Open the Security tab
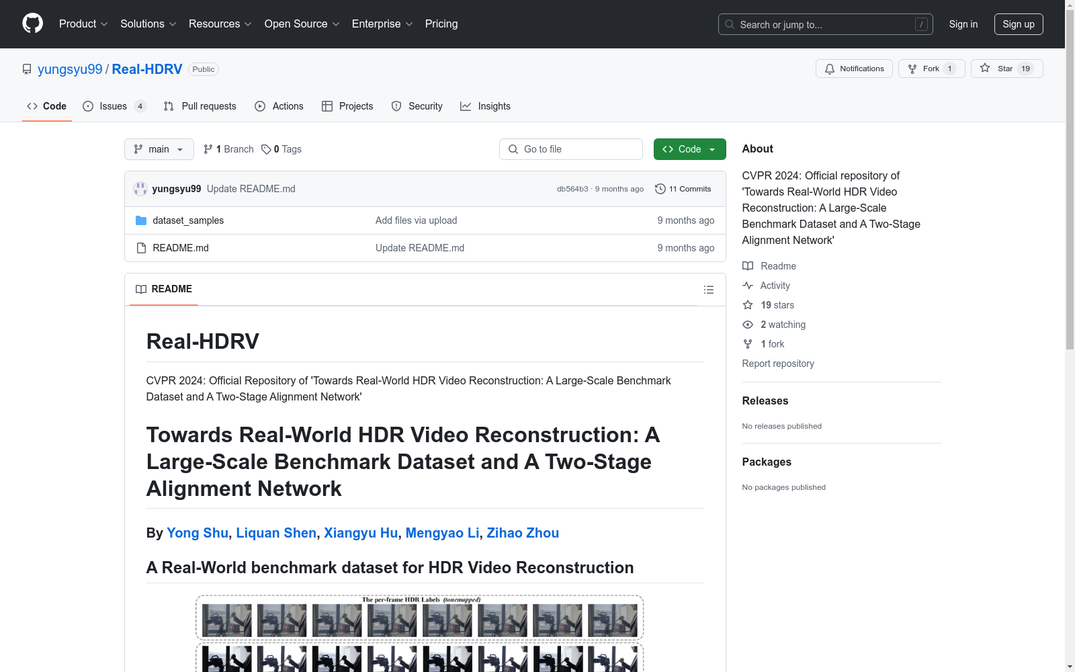 pos(417,106)
